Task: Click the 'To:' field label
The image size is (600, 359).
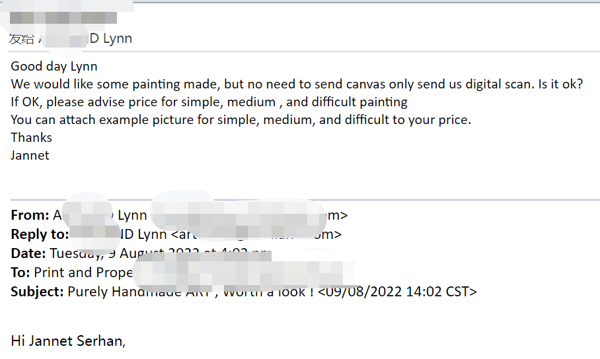Action: pyautogui.click(x=20, y=273)
